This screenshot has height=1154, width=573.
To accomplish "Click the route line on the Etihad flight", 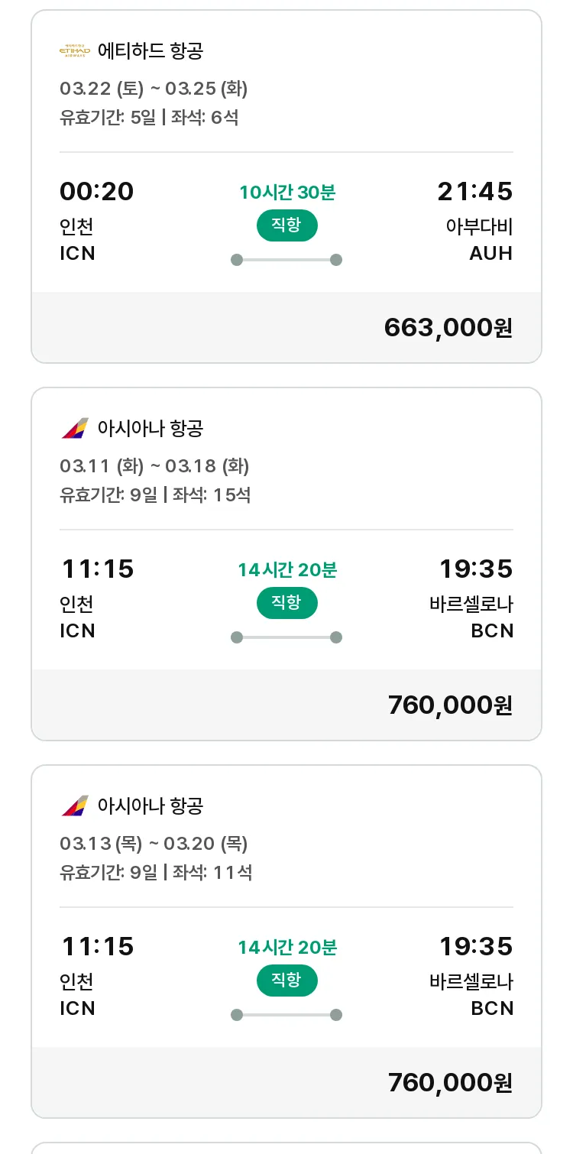I will click(x=286, y=260).
